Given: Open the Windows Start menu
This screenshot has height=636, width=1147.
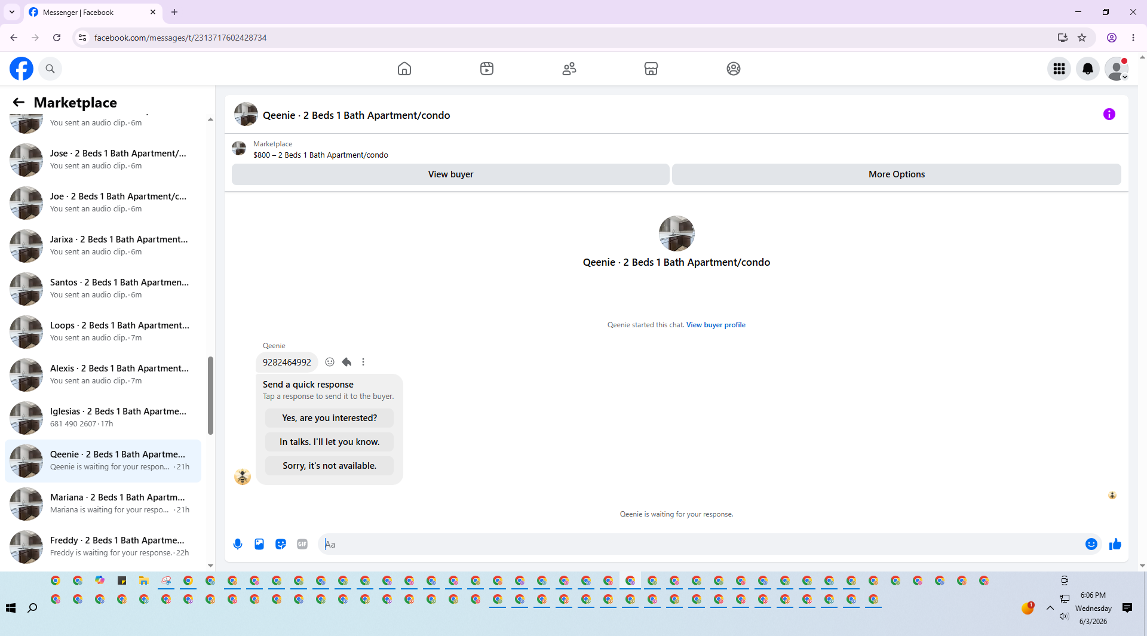Looking at the screenshot, I should coord(11,608).
